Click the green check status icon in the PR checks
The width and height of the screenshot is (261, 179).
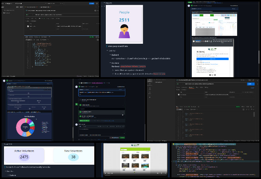coord(81,105)
